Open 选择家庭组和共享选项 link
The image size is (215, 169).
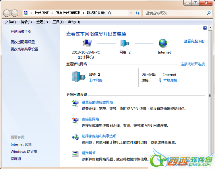99,136
